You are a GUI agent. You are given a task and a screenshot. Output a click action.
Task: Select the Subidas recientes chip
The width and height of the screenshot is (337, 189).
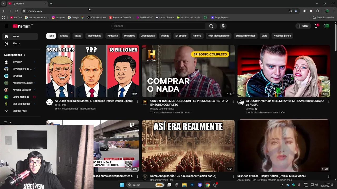point(245,36)
